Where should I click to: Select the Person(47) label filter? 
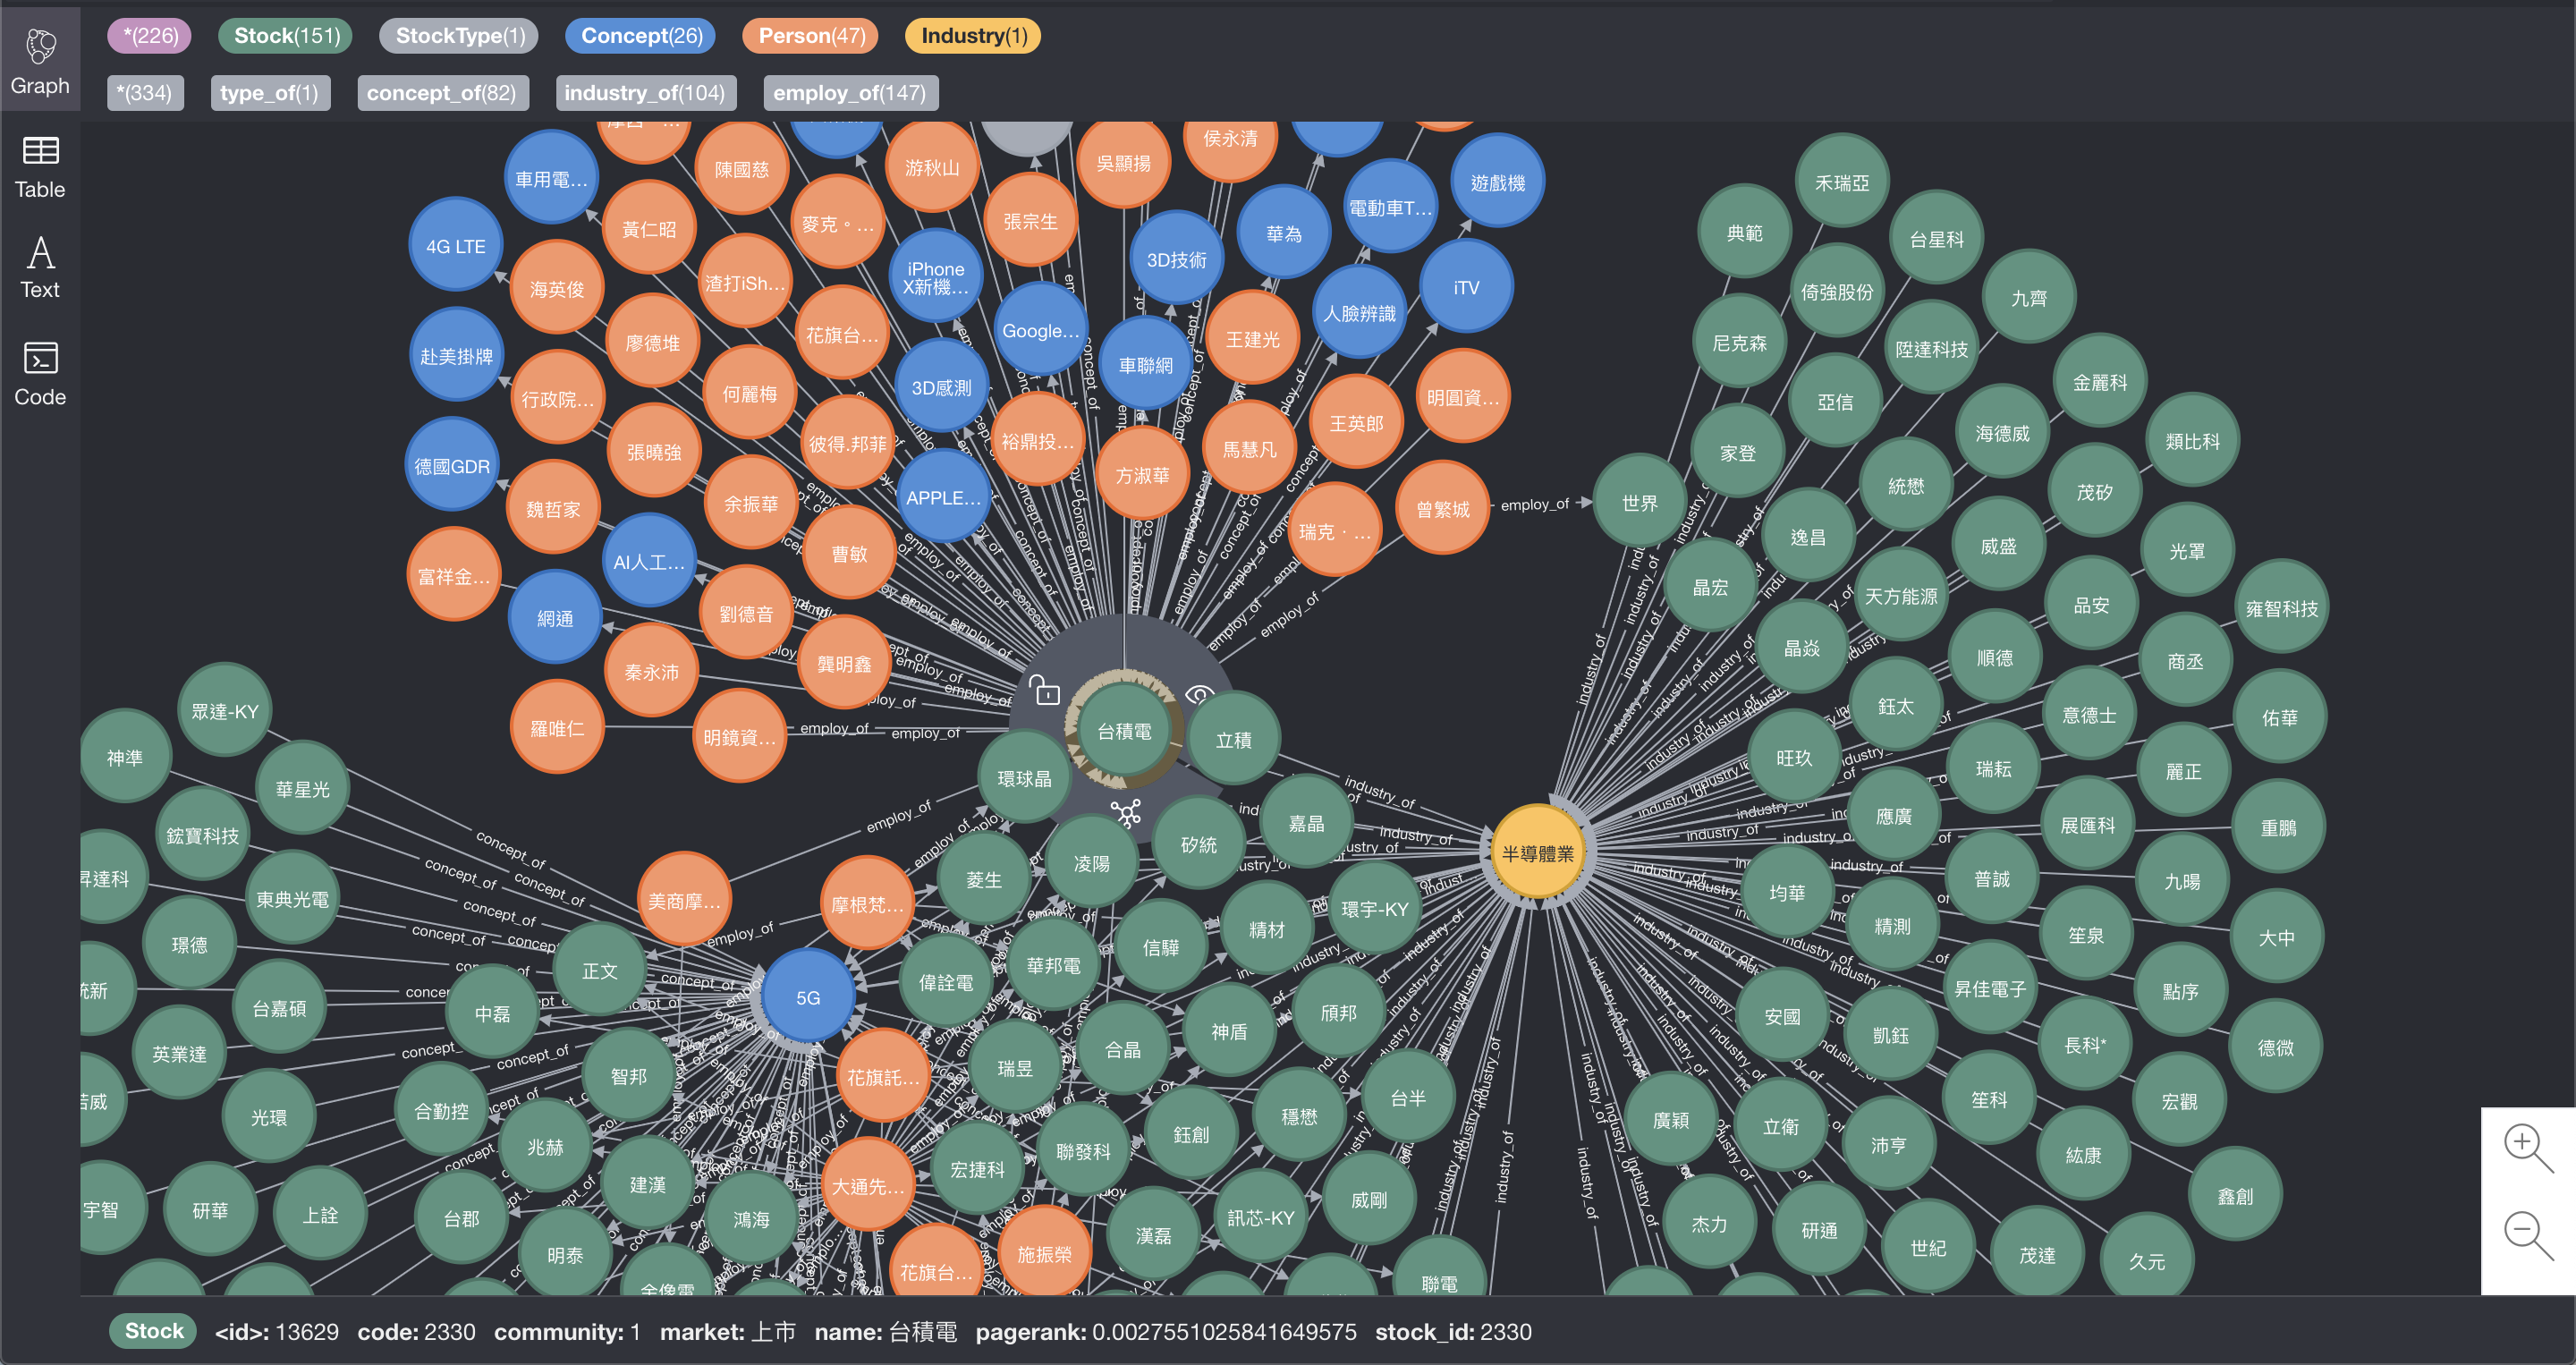tap(811, 36)
